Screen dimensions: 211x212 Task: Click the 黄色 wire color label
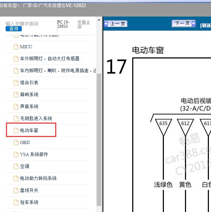point(185,185)
